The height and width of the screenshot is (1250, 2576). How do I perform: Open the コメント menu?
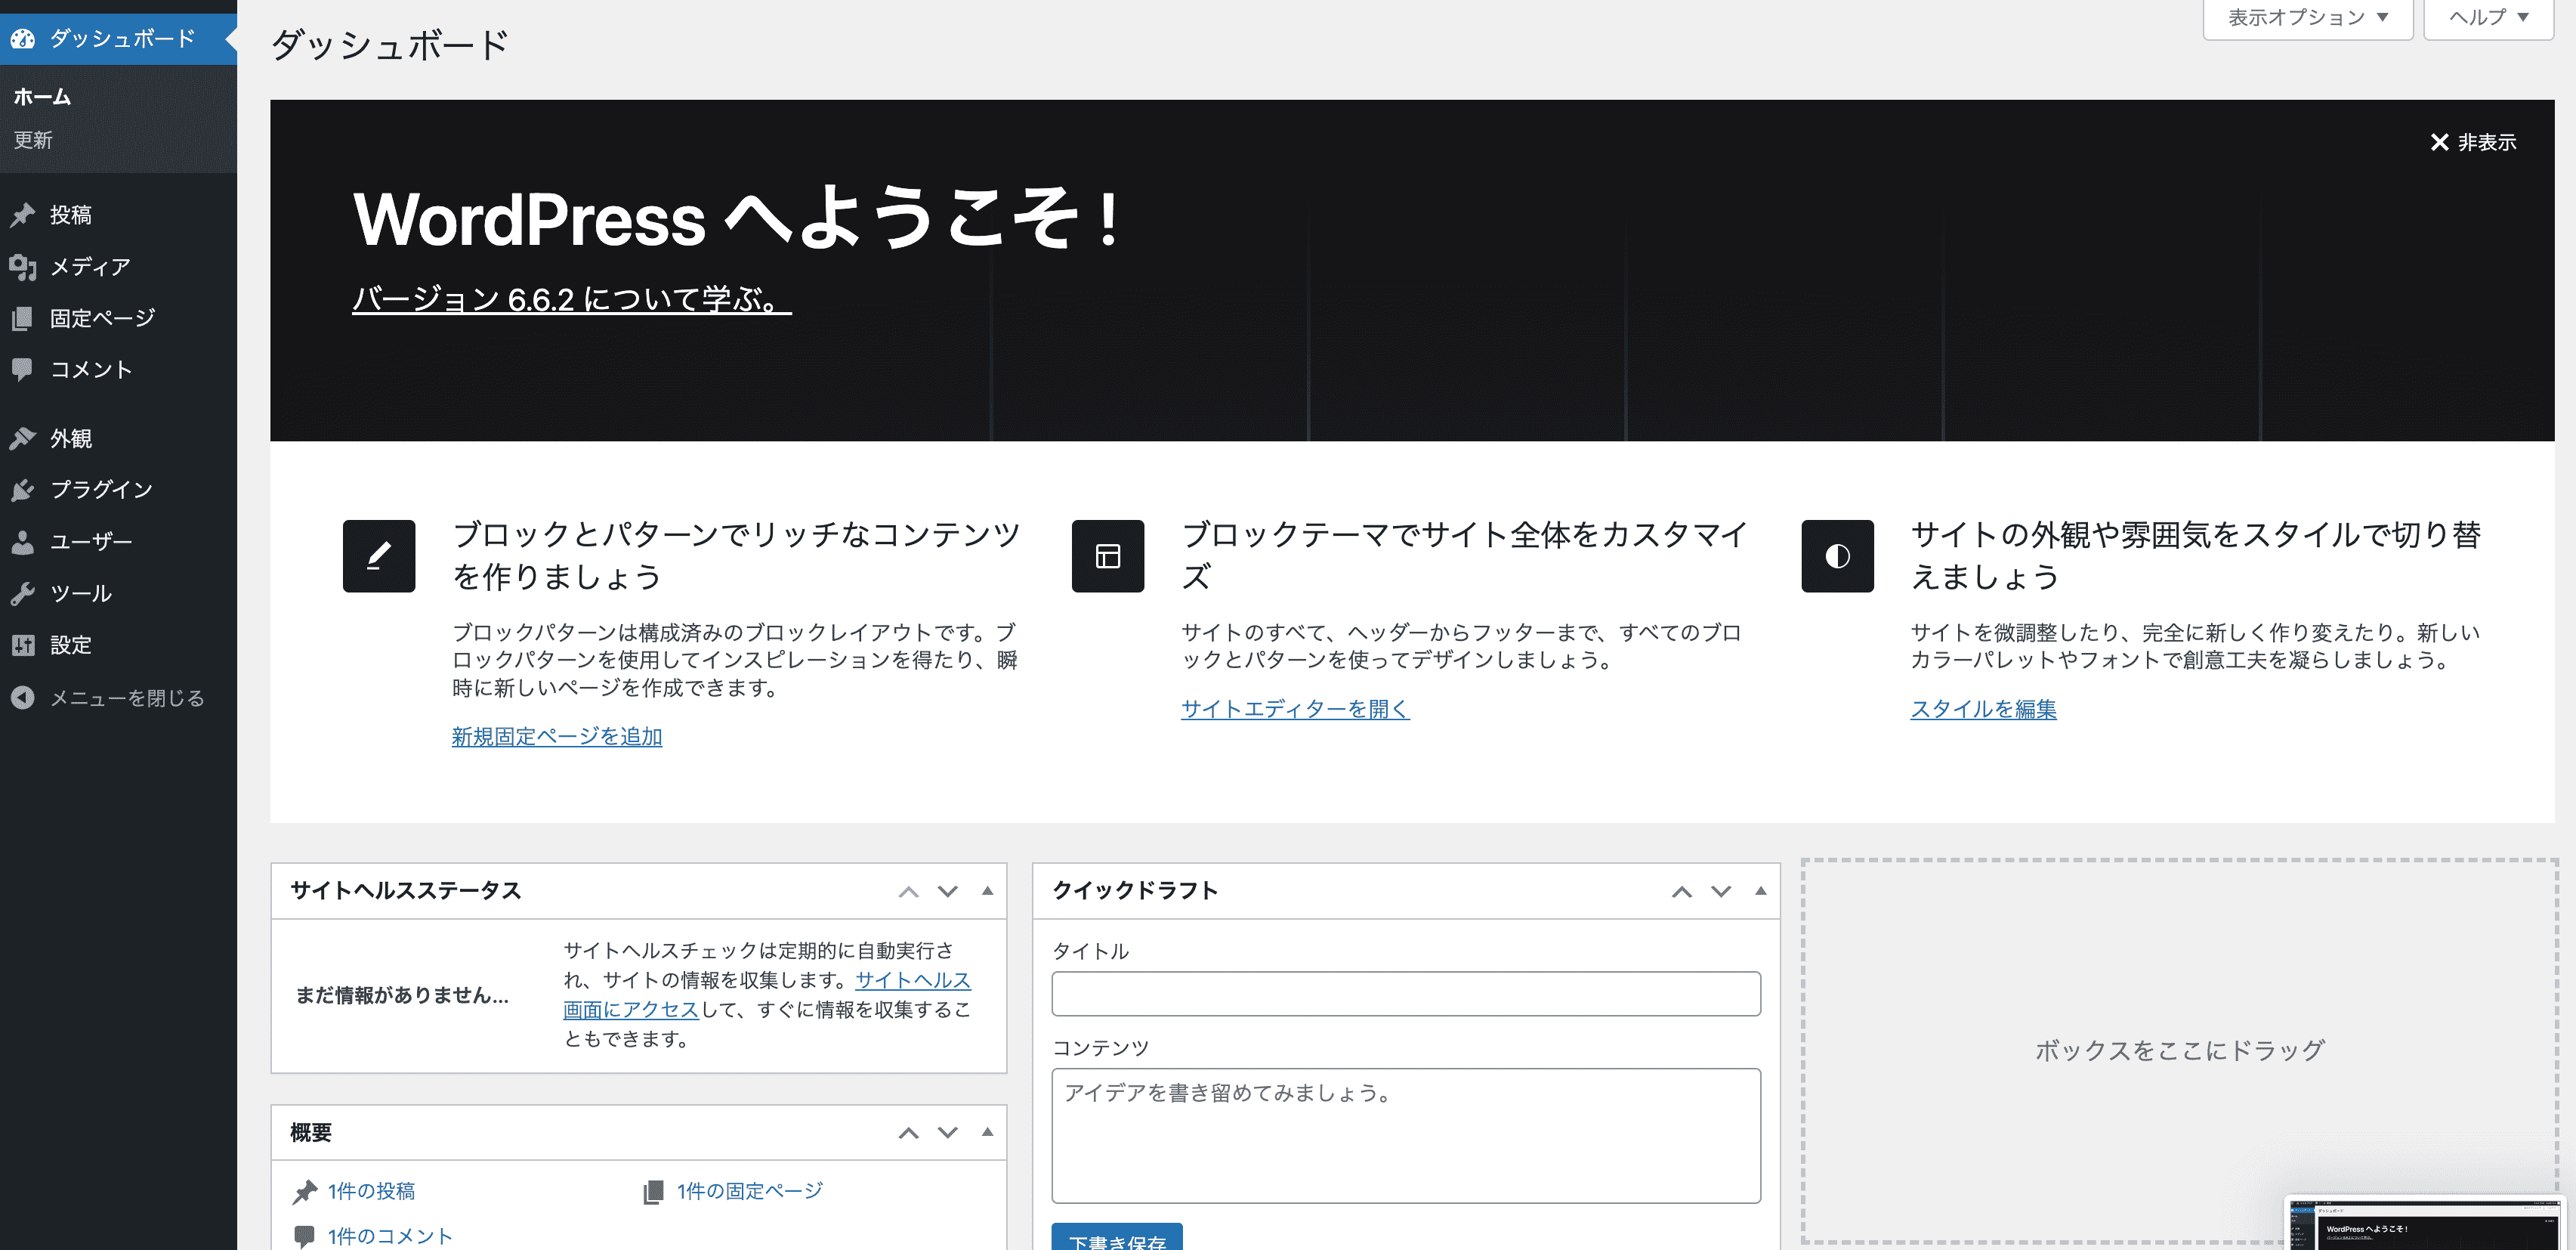tap(118, 370)
